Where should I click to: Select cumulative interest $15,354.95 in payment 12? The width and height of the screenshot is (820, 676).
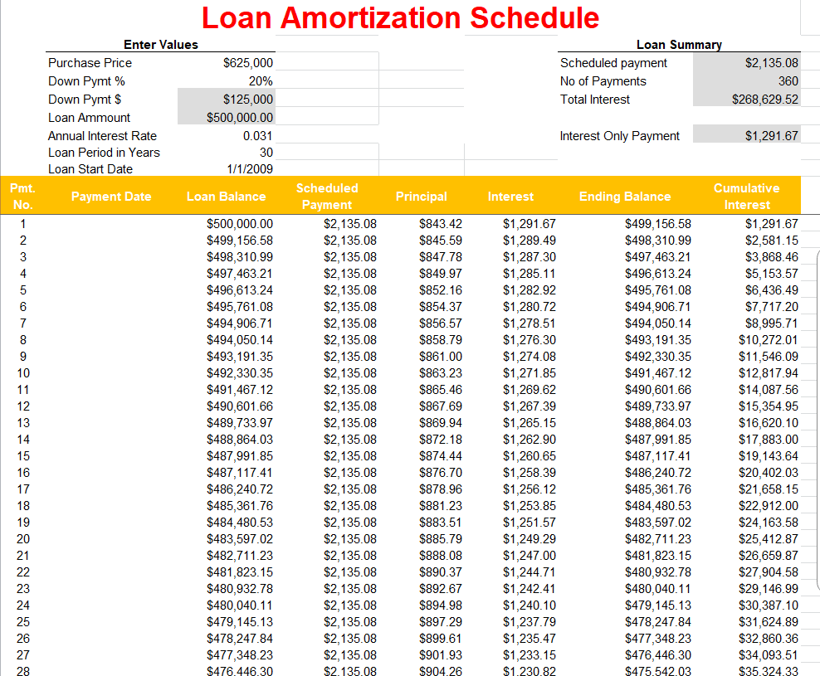[x=769, y=406]
